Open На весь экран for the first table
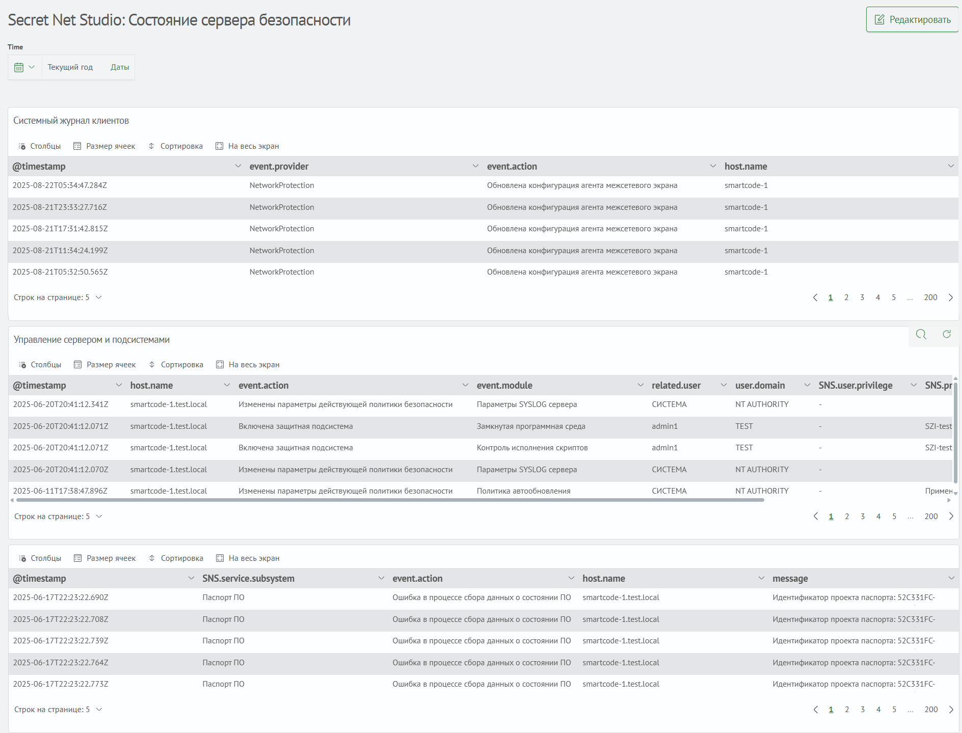Screen dimensions: 962x733 pos(247,146)
